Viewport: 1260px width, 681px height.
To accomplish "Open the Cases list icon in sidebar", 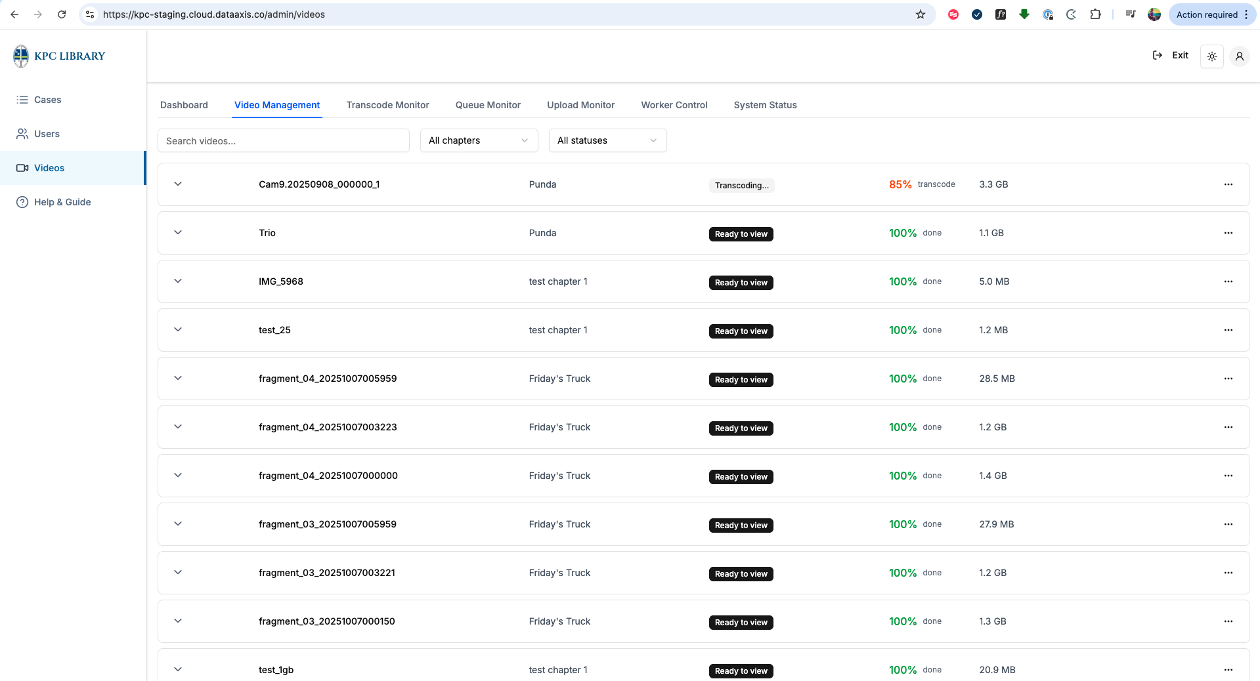I will 22,100.
